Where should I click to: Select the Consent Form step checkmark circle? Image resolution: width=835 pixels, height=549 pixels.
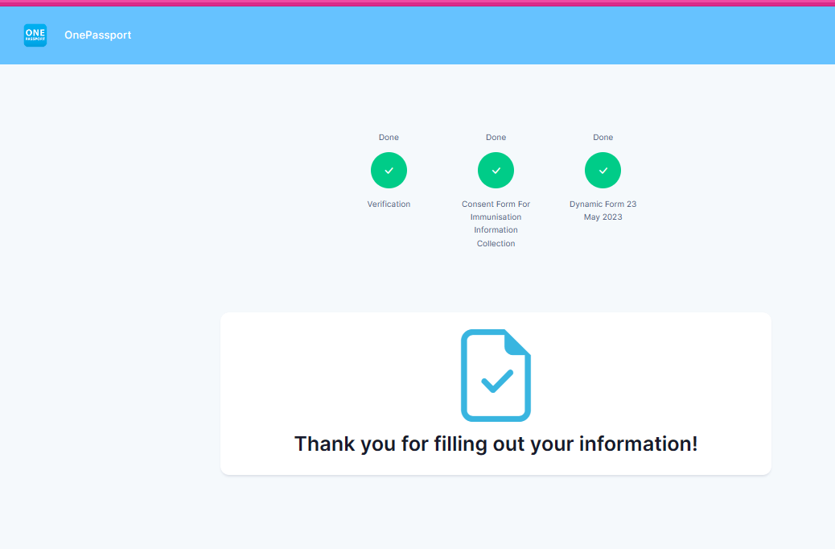coord(496,171)
